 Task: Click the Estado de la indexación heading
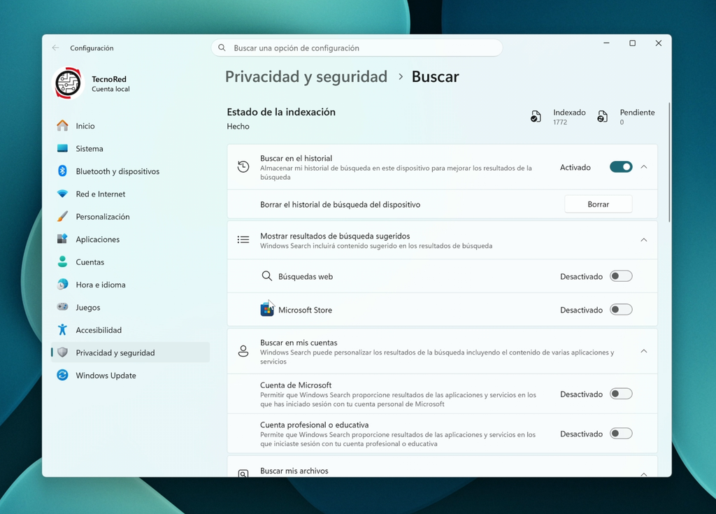281,112
